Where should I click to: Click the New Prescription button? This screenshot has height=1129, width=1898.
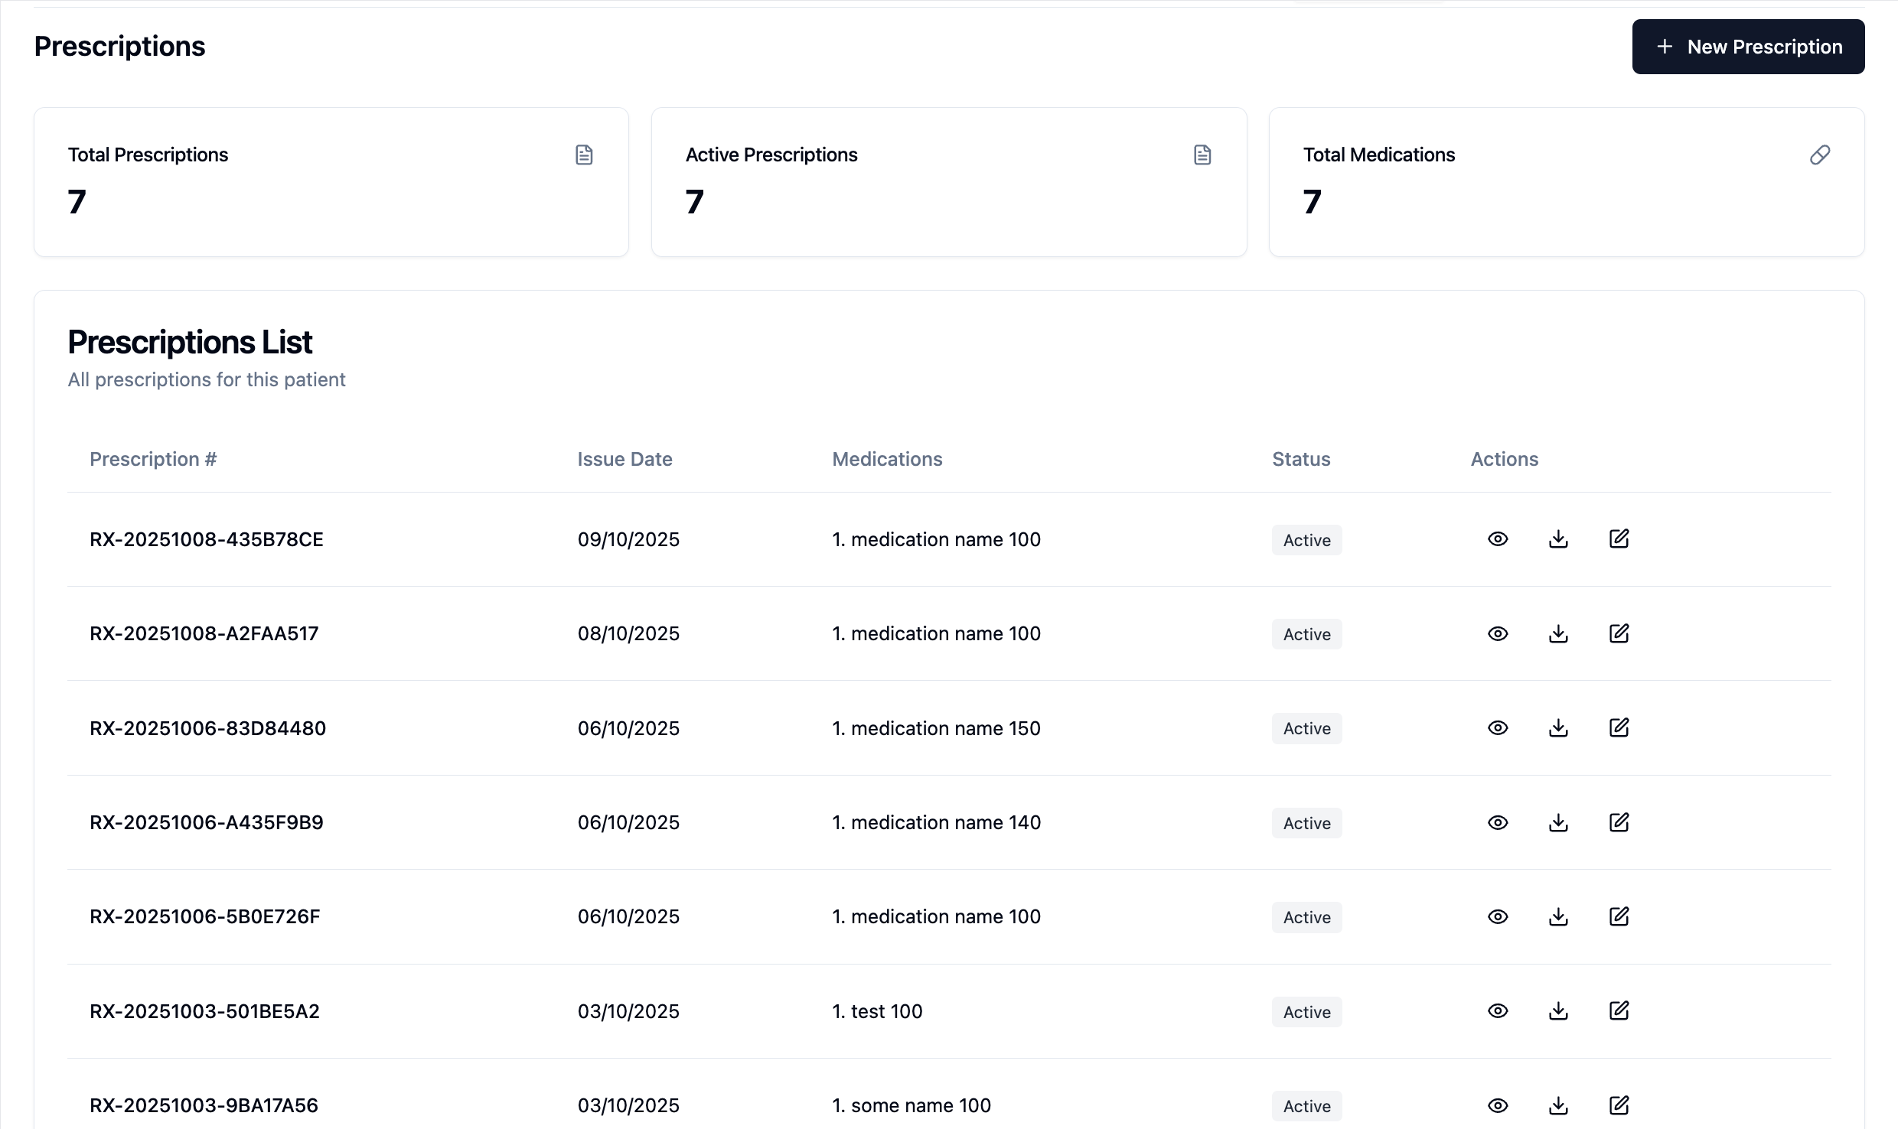coord(1748,47)
